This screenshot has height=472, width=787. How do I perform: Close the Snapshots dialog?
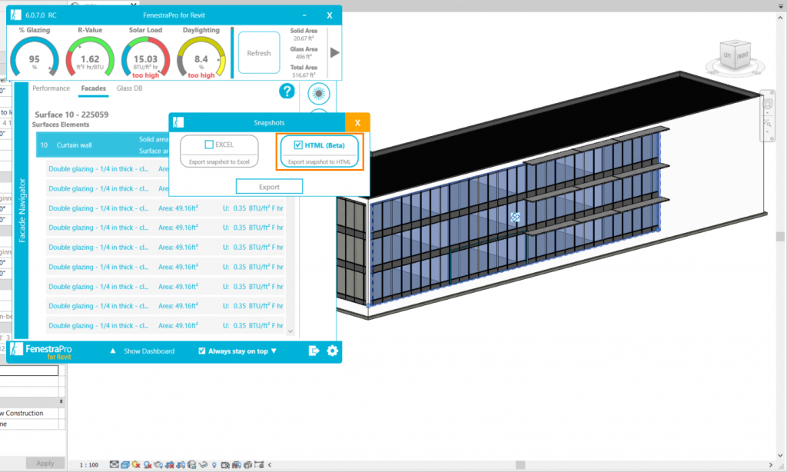coord(357,122)
